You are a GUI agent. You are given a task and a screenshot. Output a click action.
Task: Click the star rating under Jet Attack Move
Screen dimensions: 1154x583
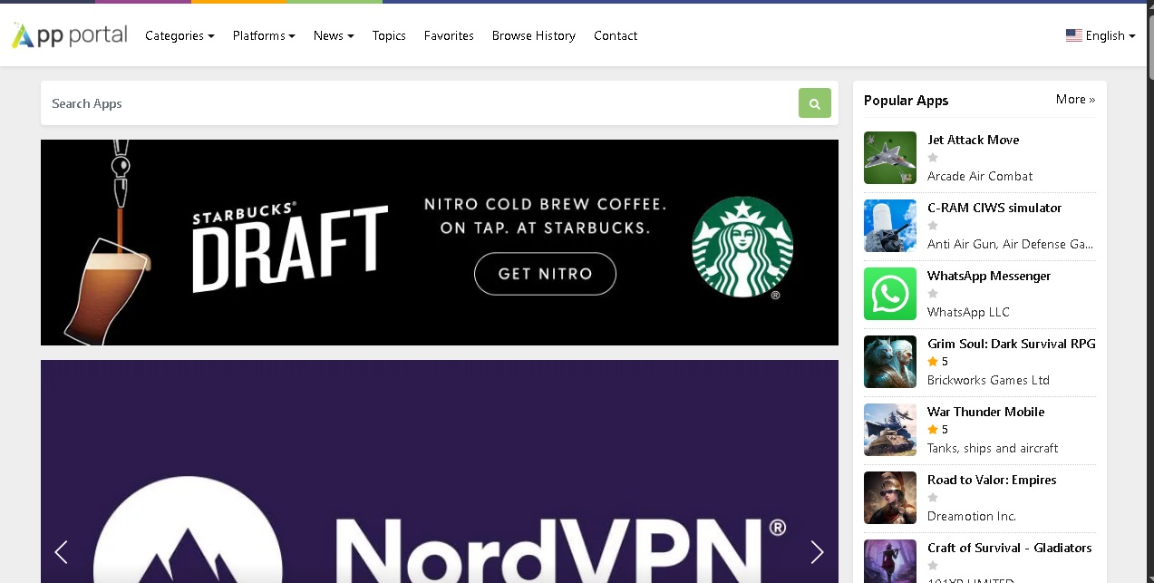933,158
